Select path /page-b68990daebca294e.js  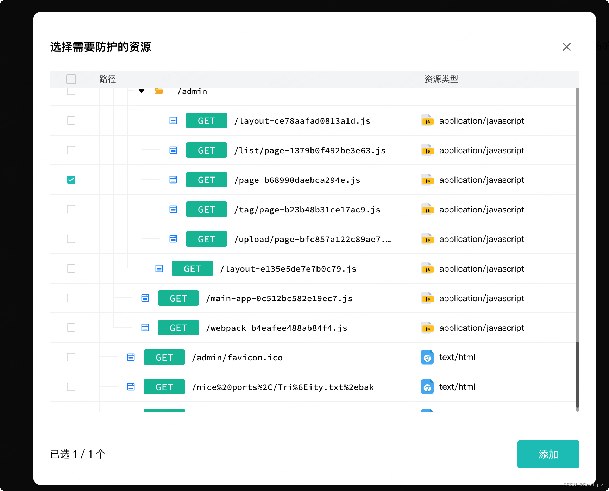tap(297, 180)
